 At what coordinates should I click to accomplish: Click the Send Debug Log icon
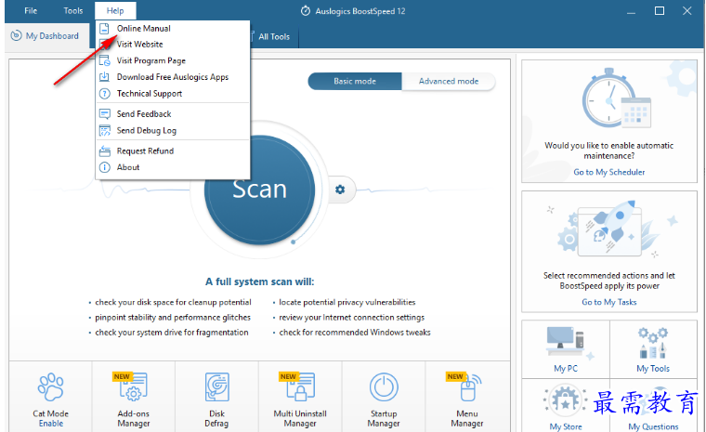(x=104, y=131)
